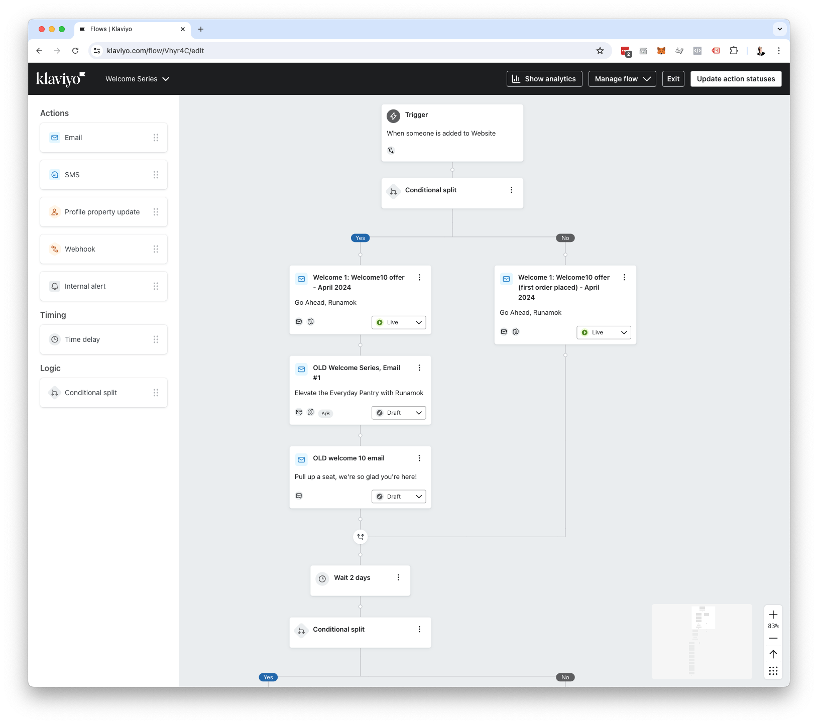Click the flow minimap thumbnail
The image size is (818, 724).
[702, 642]
